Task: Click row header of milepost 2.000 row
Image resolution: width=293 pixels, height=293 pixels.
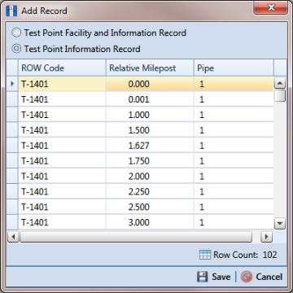Action: pos(12,177)
